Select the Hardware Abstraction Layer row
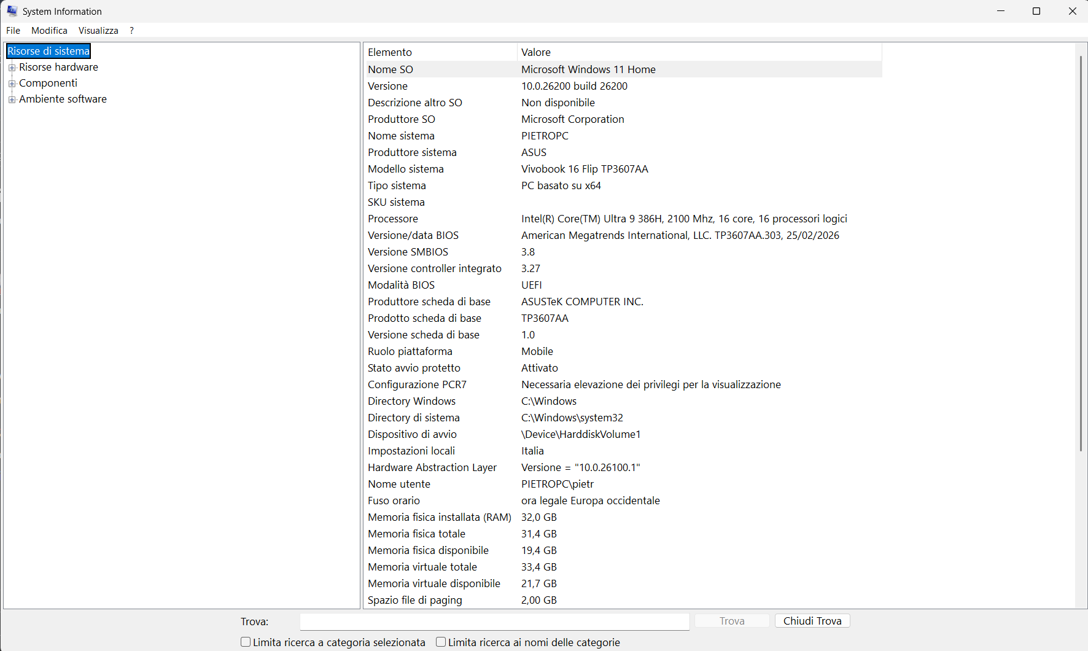 click(623, 467)
